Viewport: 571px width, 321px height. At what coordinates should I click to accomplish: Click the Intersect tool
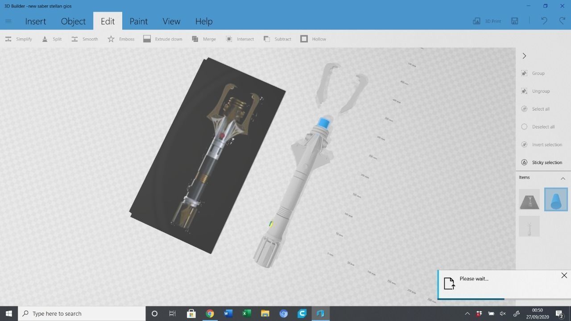pos(240,39)
